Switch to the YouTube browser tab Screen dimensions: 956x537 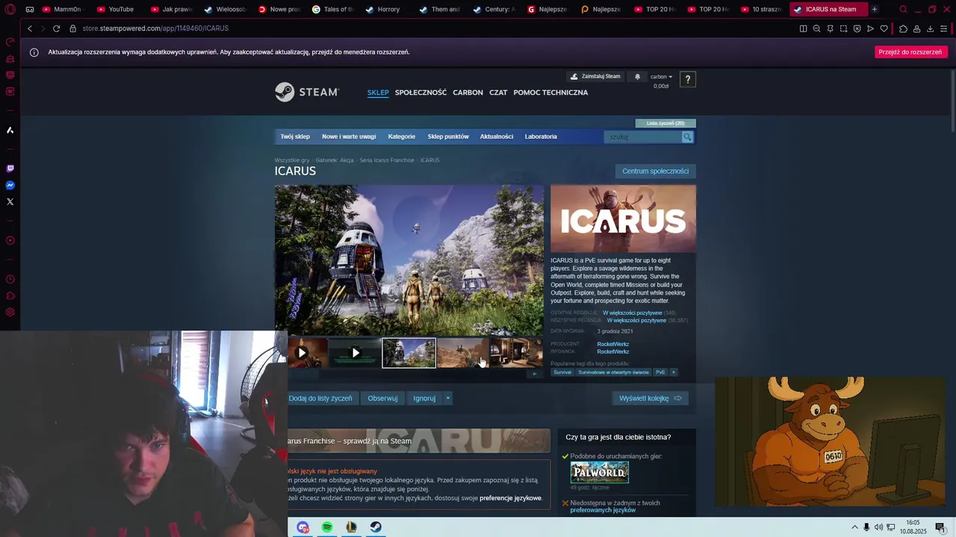[119, 10]
